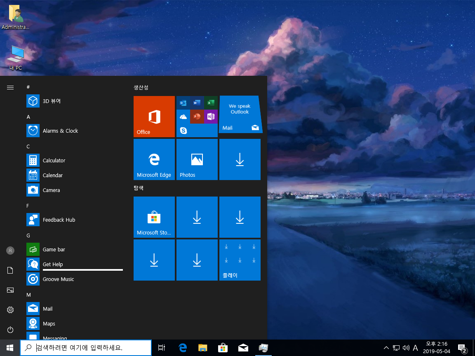This screenshot has height=356, width=475.
Task: Open Get Help app
Action: point(75,264)
